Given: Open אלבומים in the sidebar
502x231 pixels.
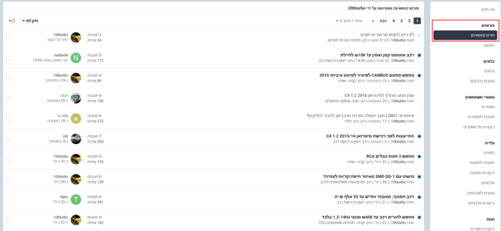Looking at the screenshot, I should (x=488, y=183).
